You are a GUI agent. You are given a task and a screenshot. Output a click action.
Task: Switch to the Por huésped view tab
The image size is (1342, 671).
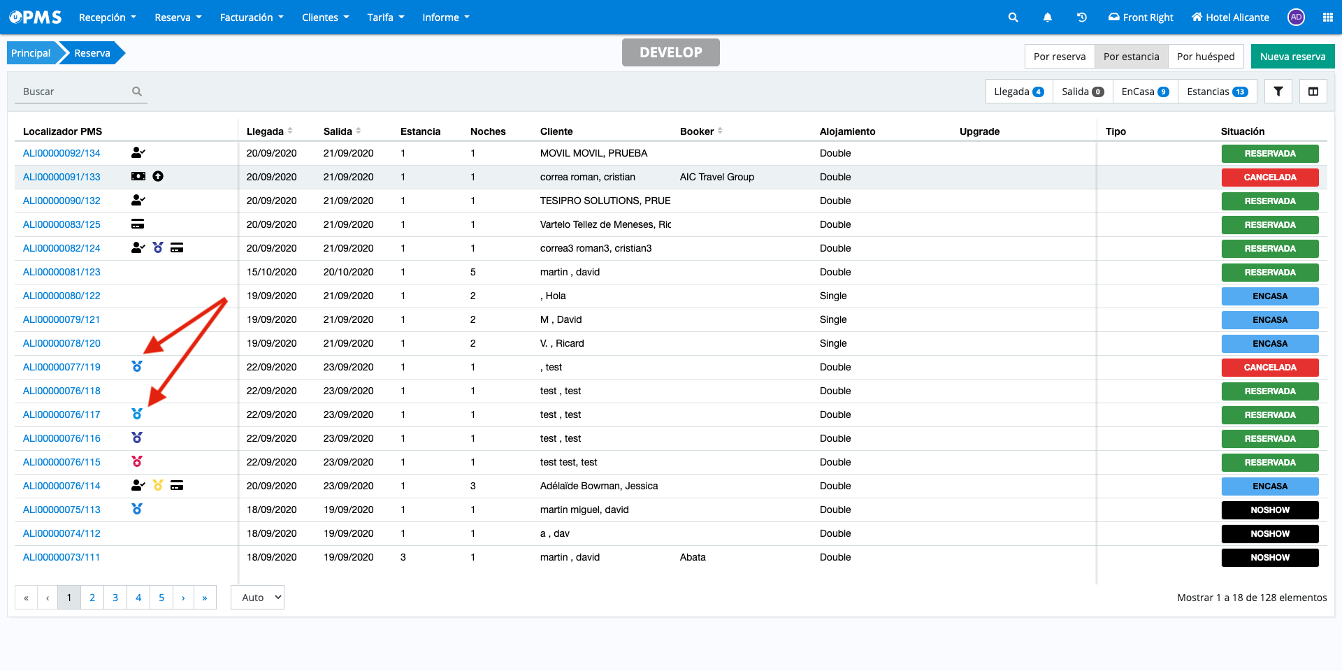(1205, 57)
